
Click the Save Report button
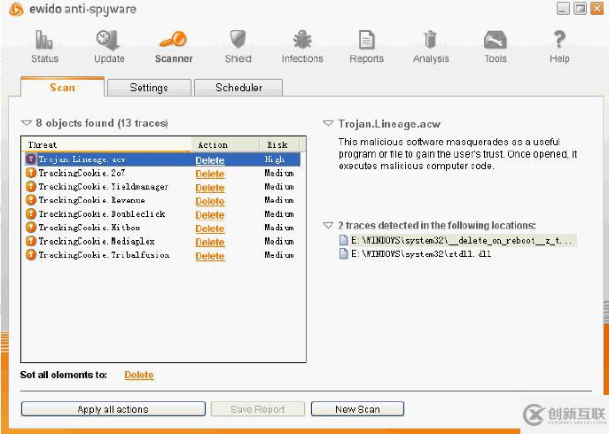pos(257,409)
